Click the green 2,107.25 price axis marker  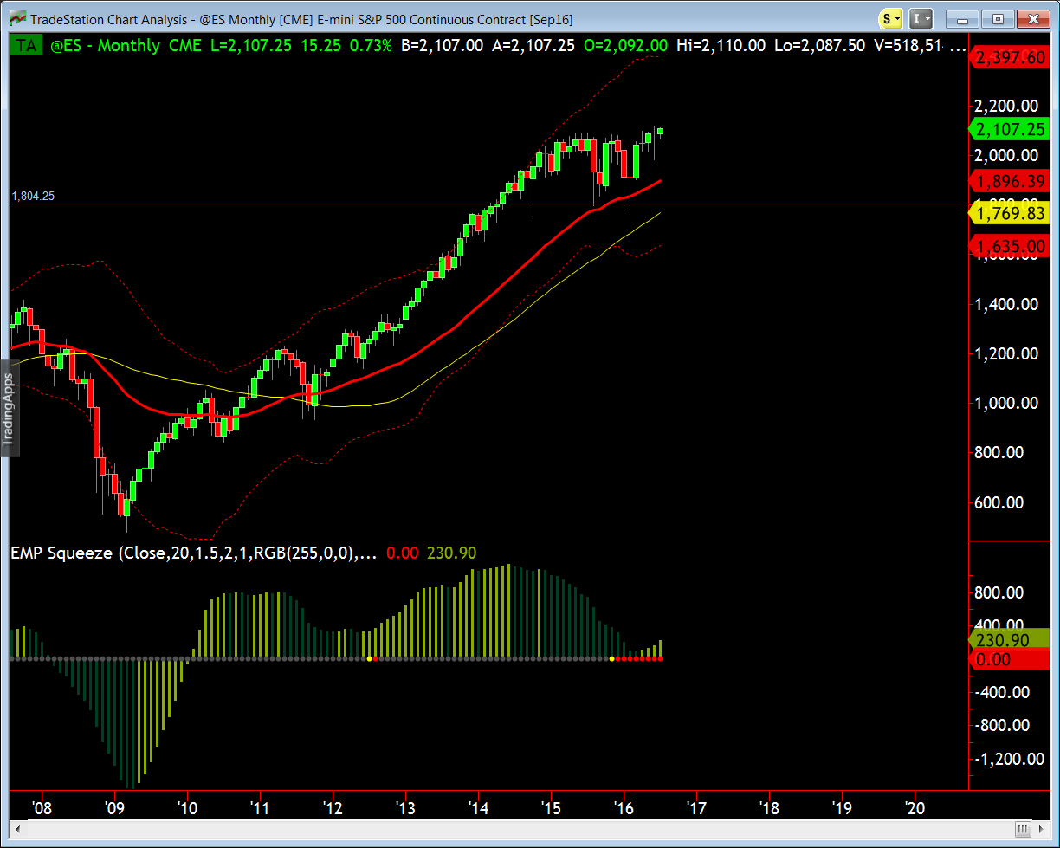click(x=1011, y=130)
